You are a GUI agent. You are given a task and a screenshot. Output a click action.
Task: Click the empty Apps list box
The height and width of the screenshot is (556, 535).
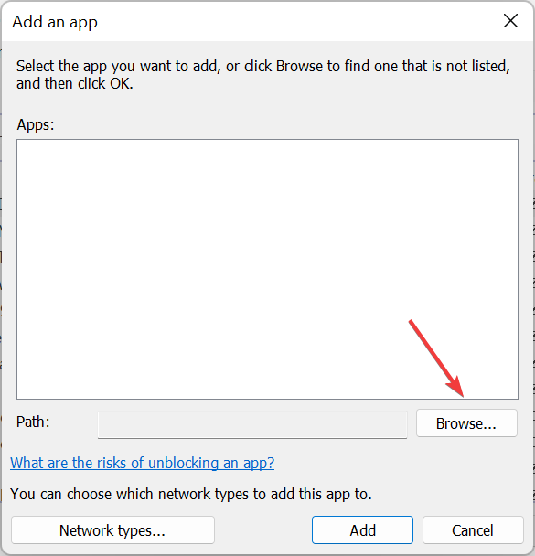(267, 269)
